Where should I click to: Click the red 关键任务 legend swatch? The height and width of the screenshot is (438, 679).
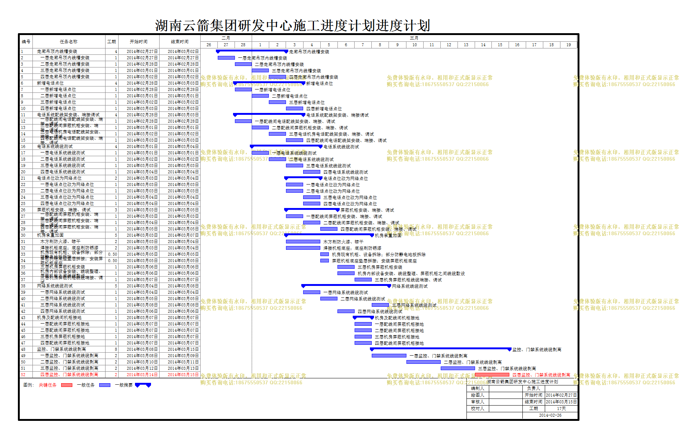66,385
